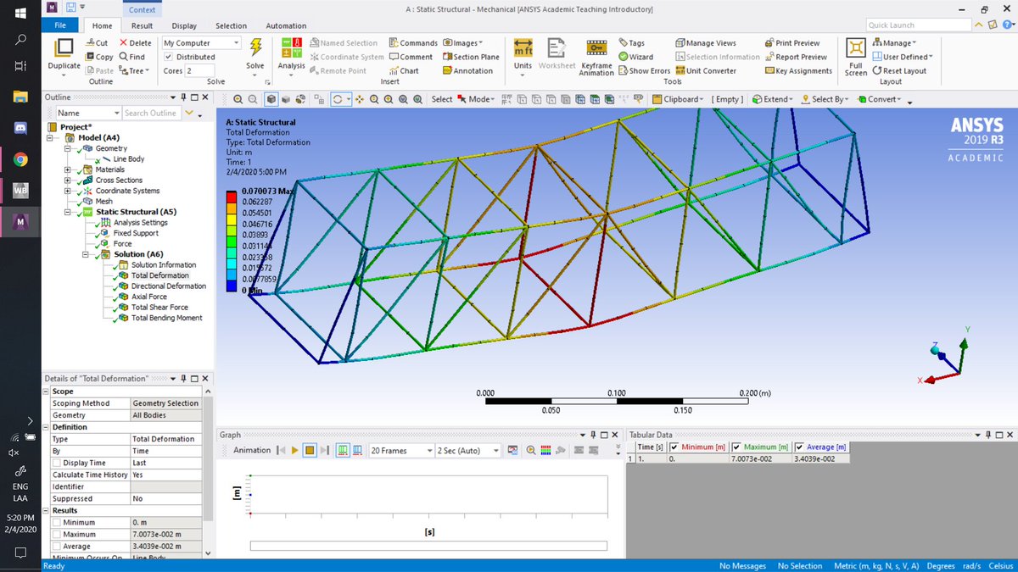
Task: Click Reset Layout button
Action: tap(899, 71)
